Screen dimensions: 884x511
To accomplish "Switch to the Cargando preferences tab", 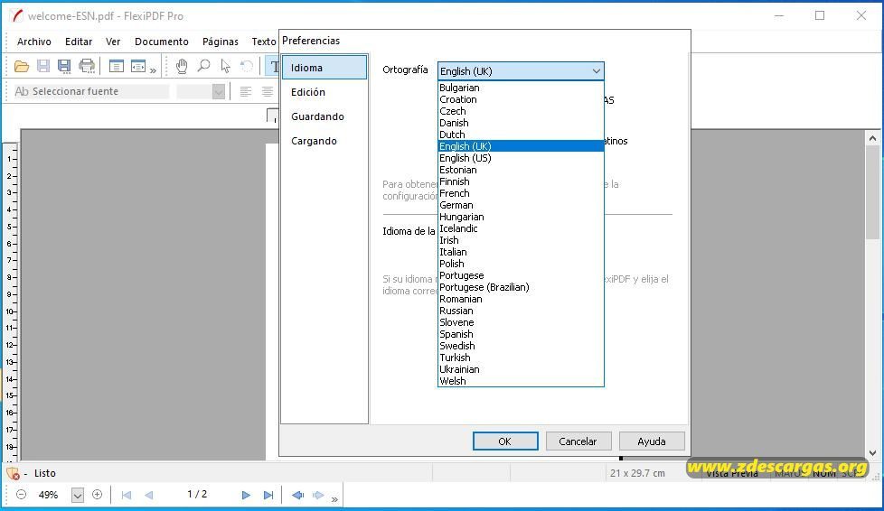I will 324,141.
